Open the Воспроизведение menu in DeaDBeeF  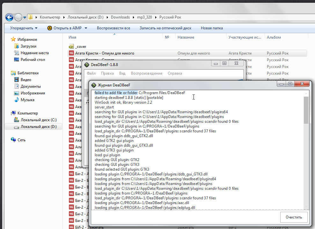coord(147,73)
